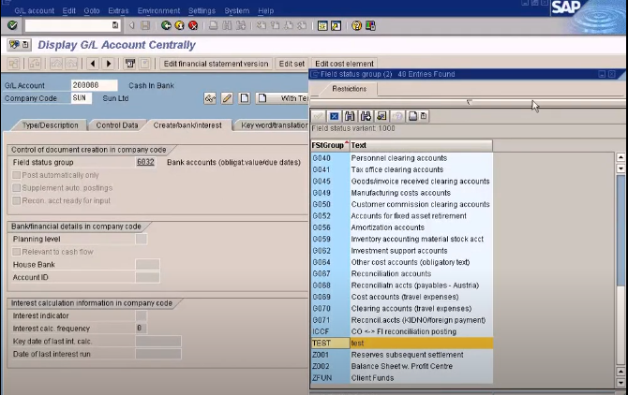Click the Display/Change glasses-pencil icon
The height and width of the screenshot is (395, 628).
tap(210, 98)
